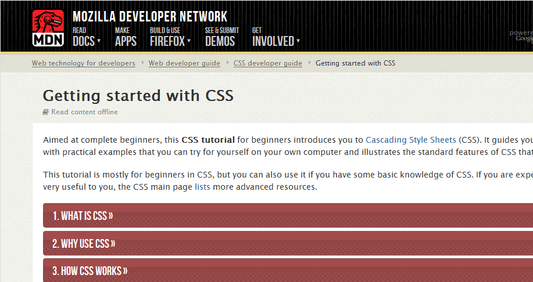This screenshot has height=282, width=533.
Task: Click the Getting started with CSS heading
Action: [x=138, y=95]
